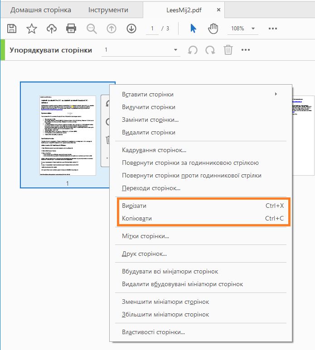The image size is (315, 350).
Task: Rotate pages clockwise in Organize toolbar
Action: [210, 50]
